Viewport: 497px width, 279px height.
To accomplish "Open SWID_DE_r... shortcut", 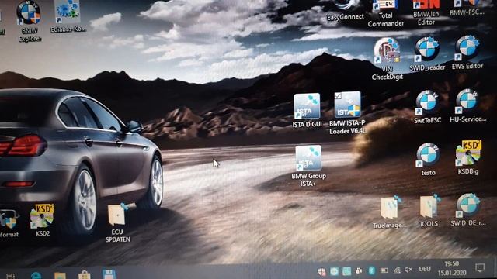I will pyautogui.click(x=467, y=210).
